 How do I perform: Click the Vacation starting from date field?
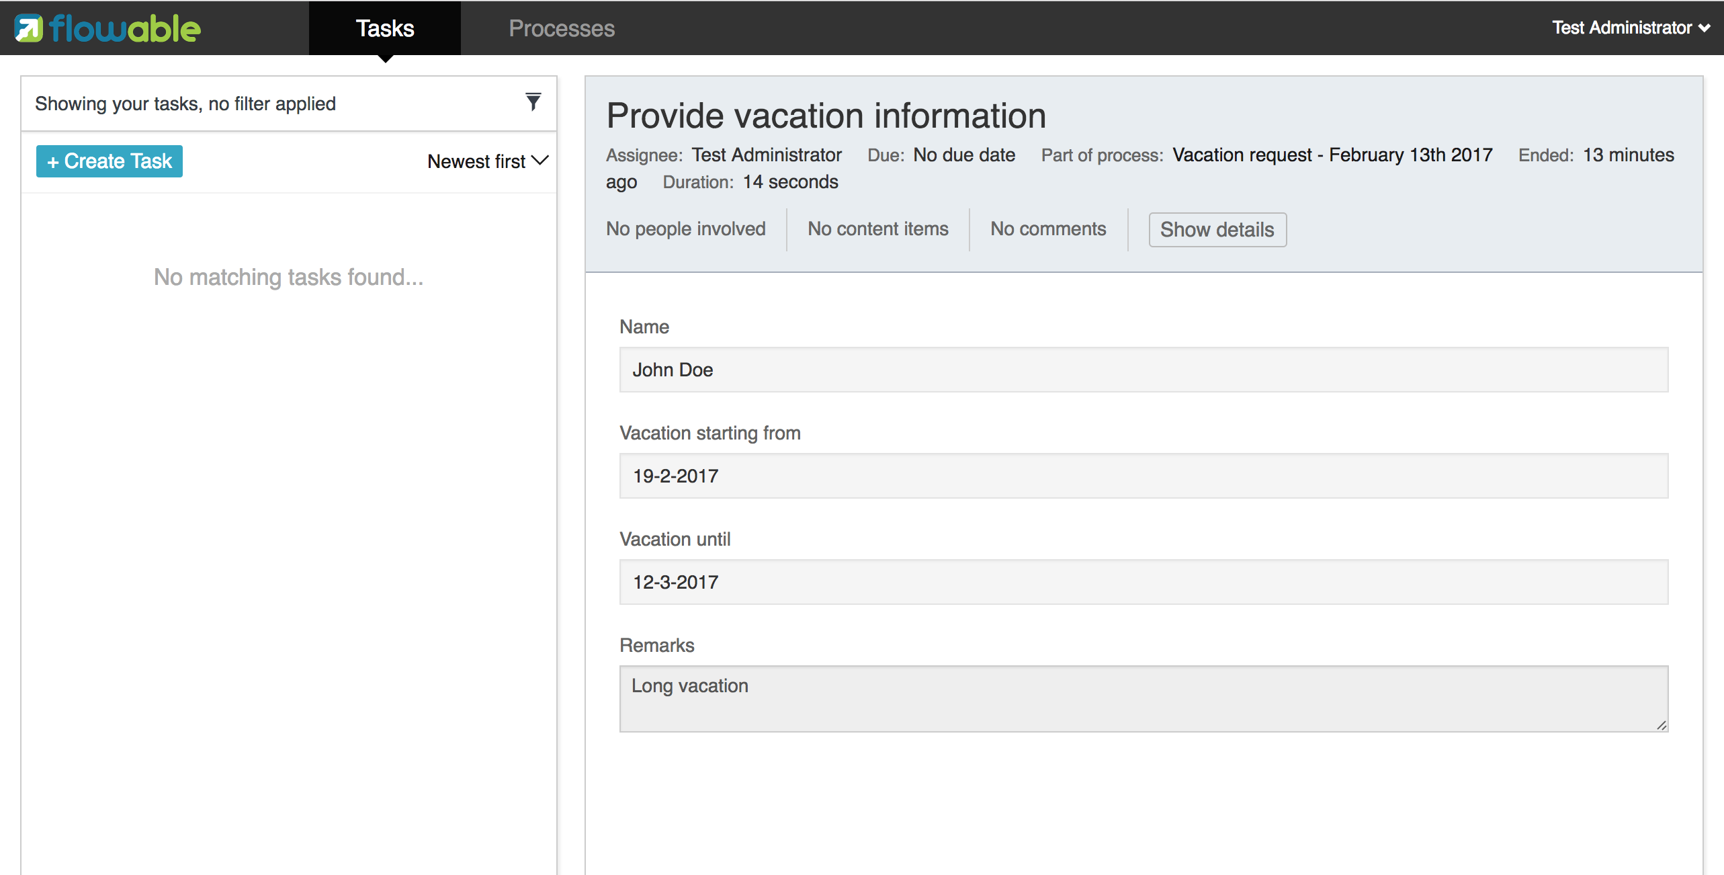1144,476
